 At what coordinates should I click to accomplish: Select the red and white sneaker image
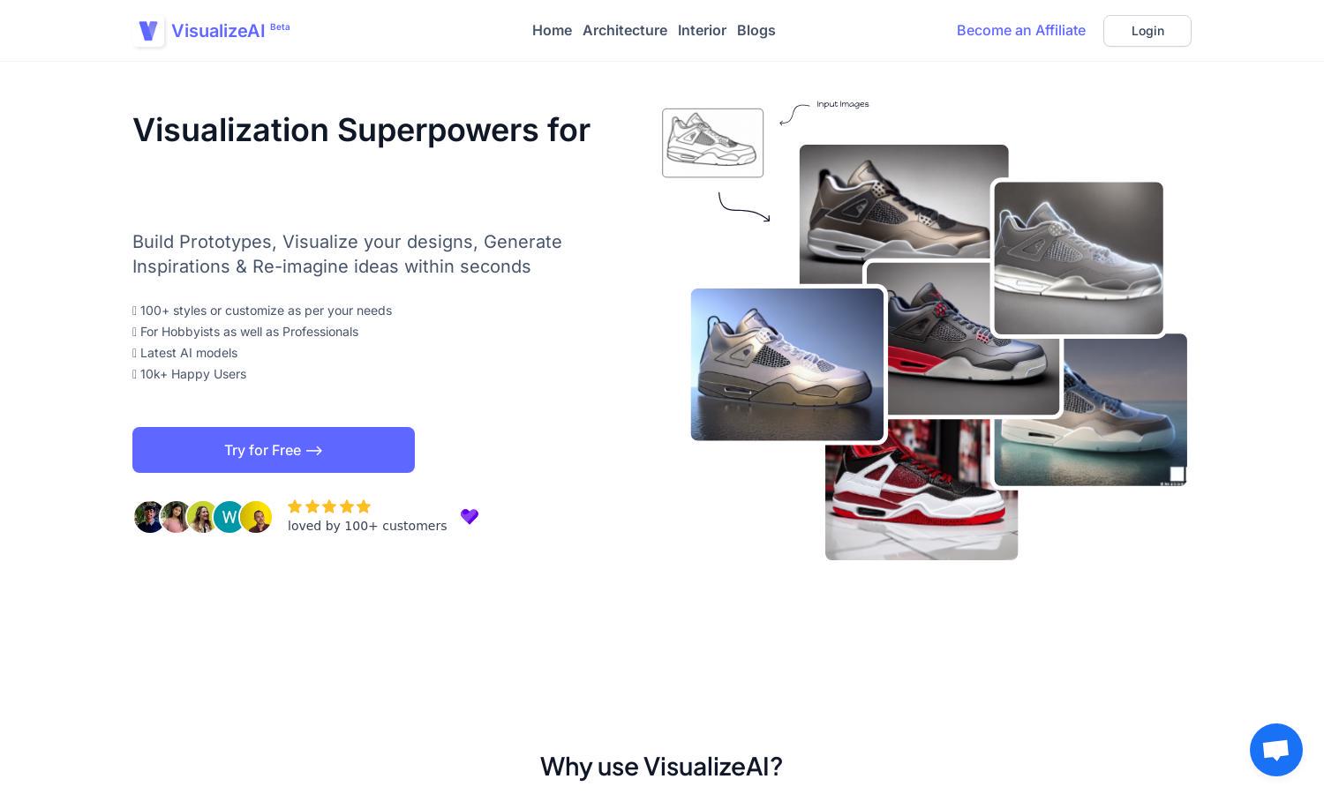[x=922, y=489]
